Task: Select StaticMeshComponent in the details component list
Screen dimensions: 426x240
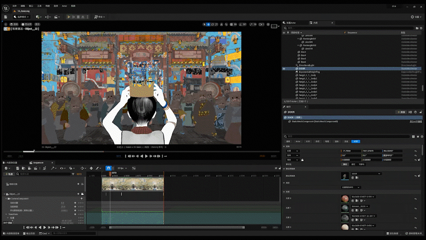Action: [315, 122]
